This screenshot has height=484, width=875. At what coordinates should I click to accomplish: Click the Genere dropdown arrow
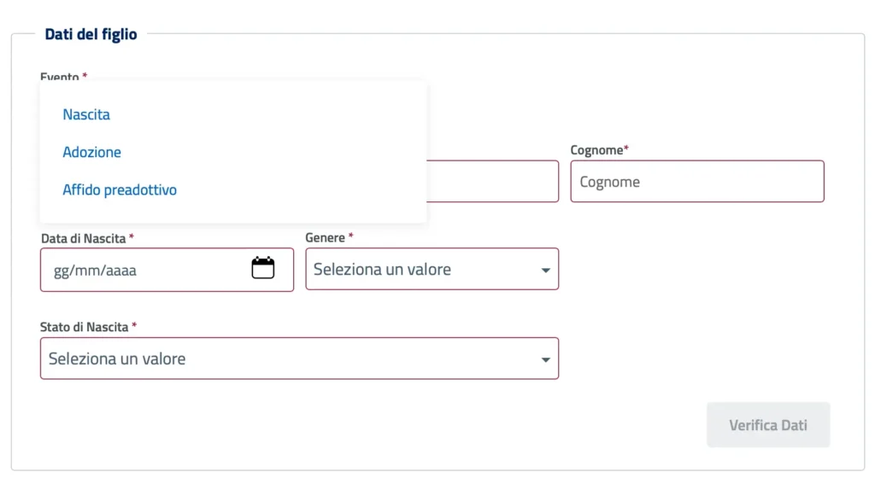click(x=545, y=271)
